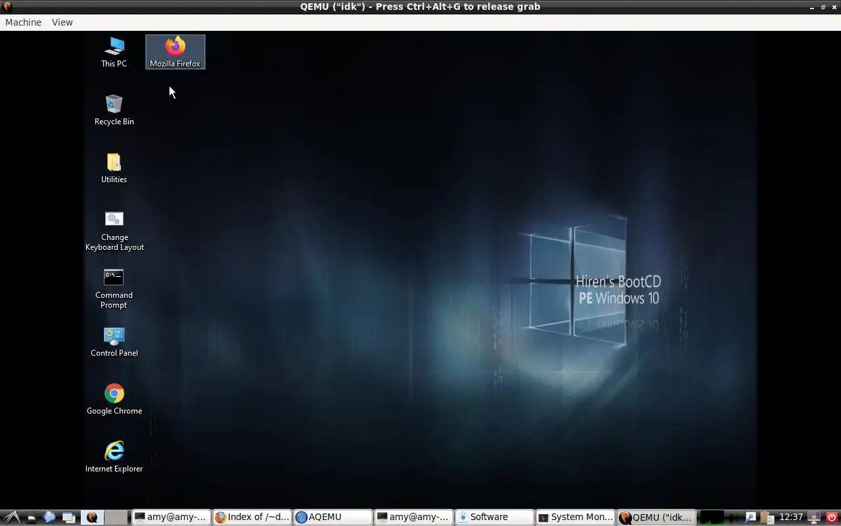The height and width of the screenshot is (526, 841).
Task: Switch to terminal window between AQEMU and Software
Action: point(413,517)
